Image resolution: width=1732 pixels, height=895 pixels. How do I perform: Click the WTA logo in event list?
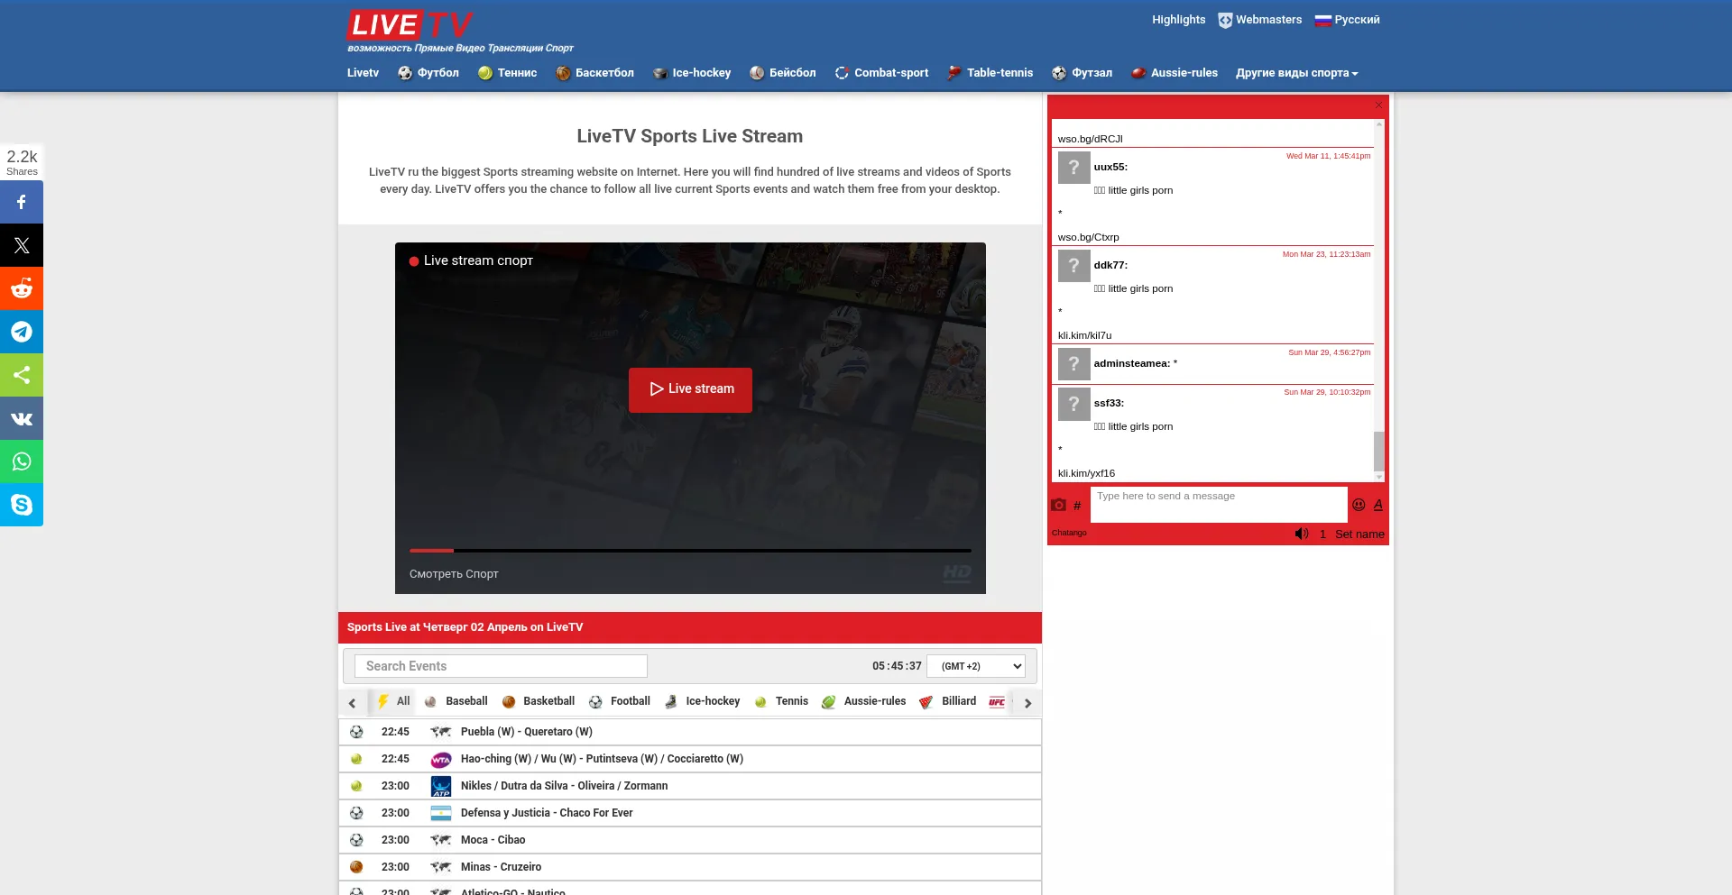[441, 759]
